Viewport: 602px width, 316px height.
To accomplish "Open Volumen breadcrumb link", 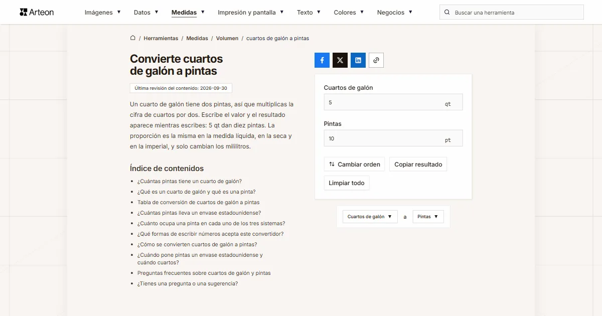I will pos(227,38).
